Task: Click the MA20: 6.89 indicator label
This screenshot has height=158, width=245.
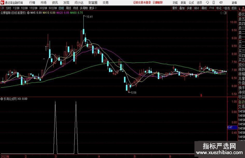Action: pyautogui.click(x=63, y=13)
